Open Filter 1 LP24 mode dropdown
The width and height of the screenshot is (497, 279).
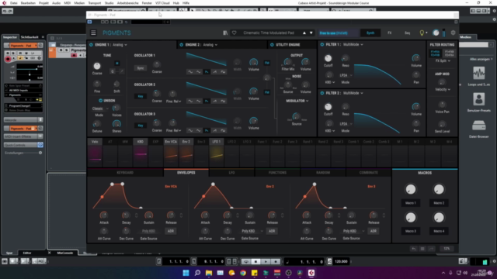[346, 76]
